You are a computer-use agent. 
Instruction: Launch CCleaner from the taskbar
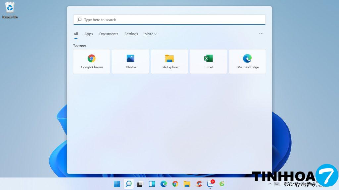199,184
